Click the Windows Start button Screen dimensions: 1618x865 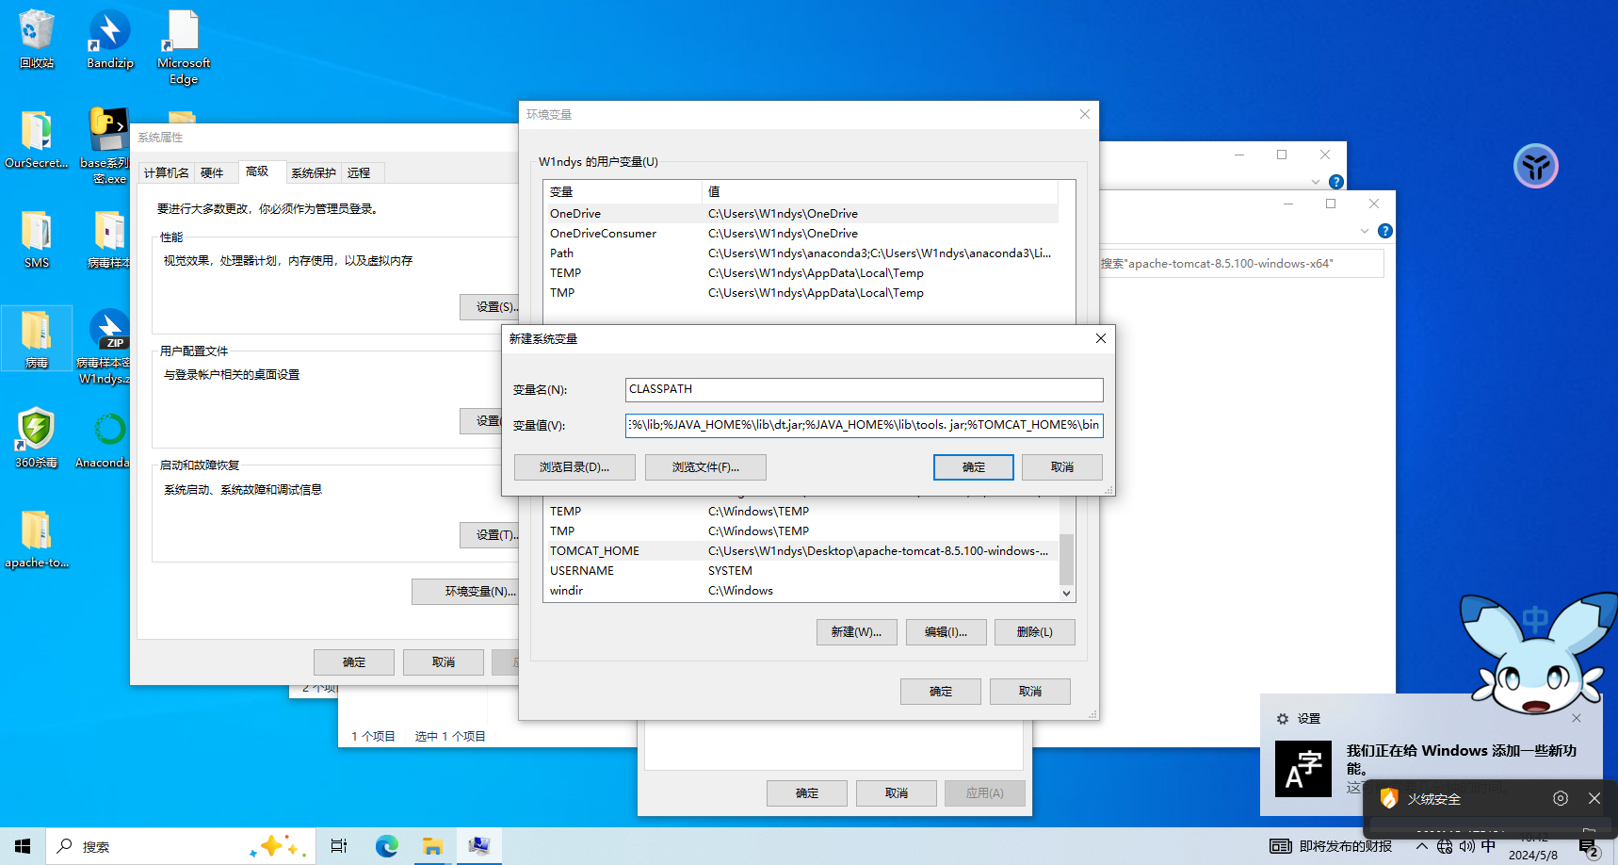point(23,846)
